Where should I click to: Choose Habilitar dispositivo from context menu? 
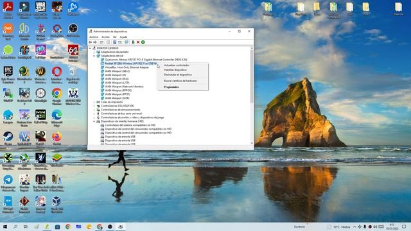pos(182,70)
